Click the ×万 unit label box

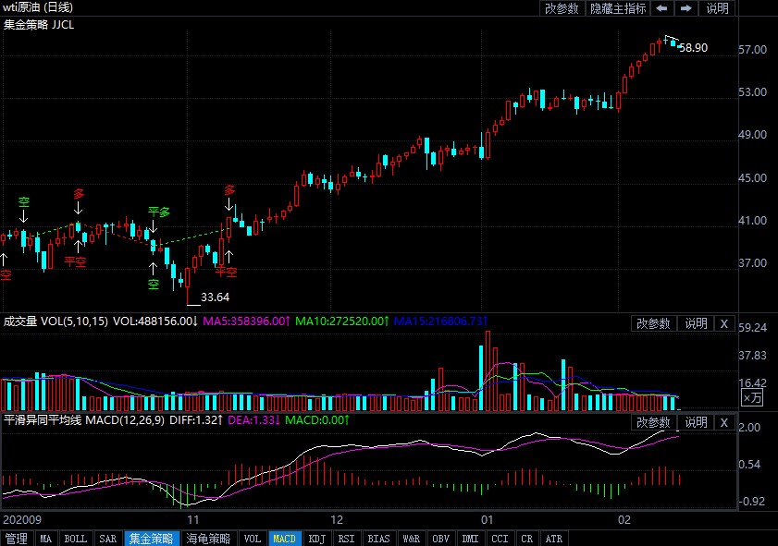[x=753, y=397]
